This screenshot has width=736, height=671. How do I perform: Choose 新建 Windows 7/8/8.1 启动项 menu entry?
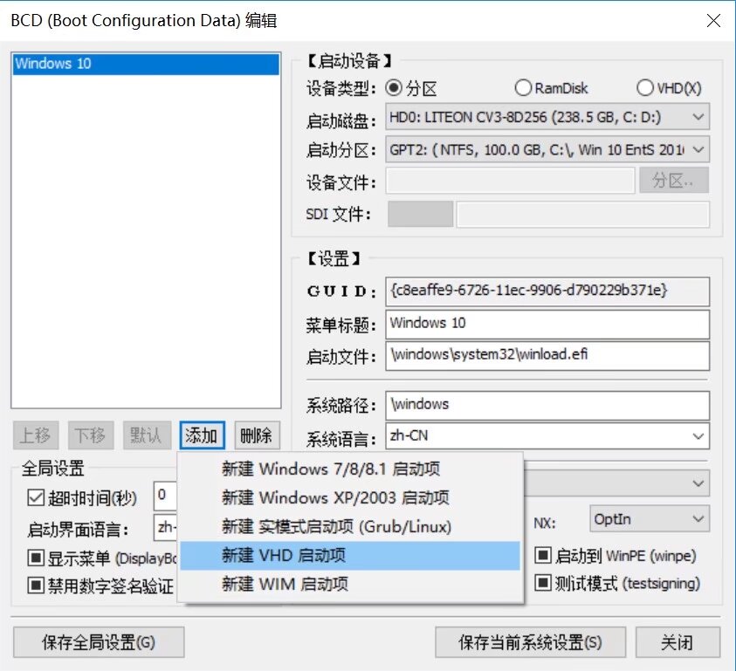coord(350,469)
